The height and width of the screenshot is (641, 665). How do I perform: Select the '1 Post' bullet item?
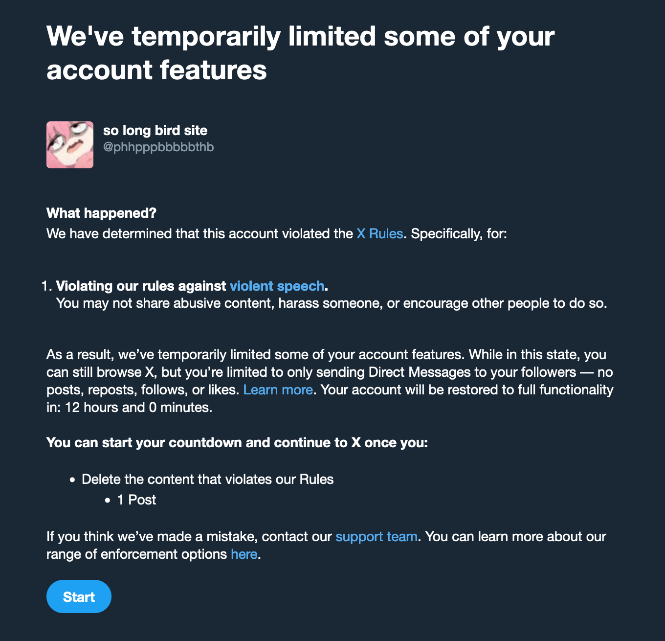coord(136,500)
